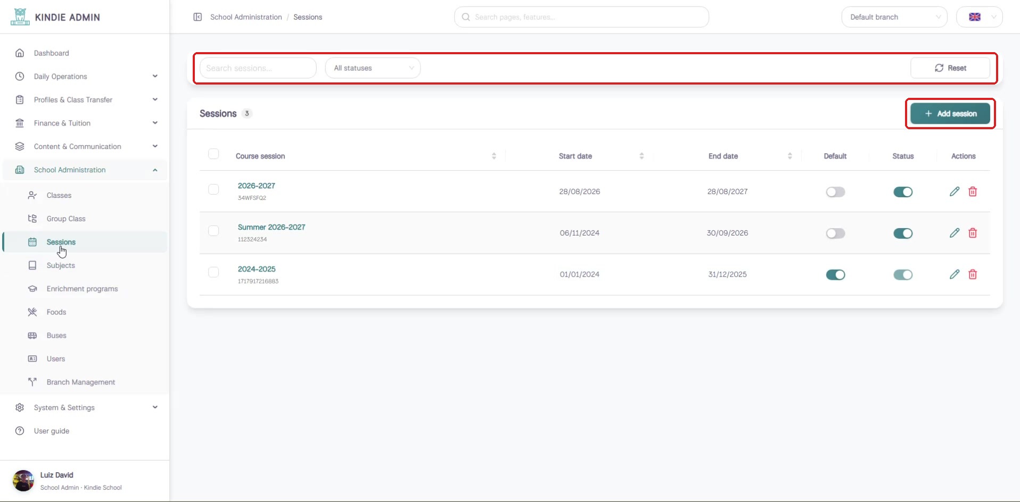Collapse School Administration menu
Screen dimensions: 1020x502
point(85,170)
